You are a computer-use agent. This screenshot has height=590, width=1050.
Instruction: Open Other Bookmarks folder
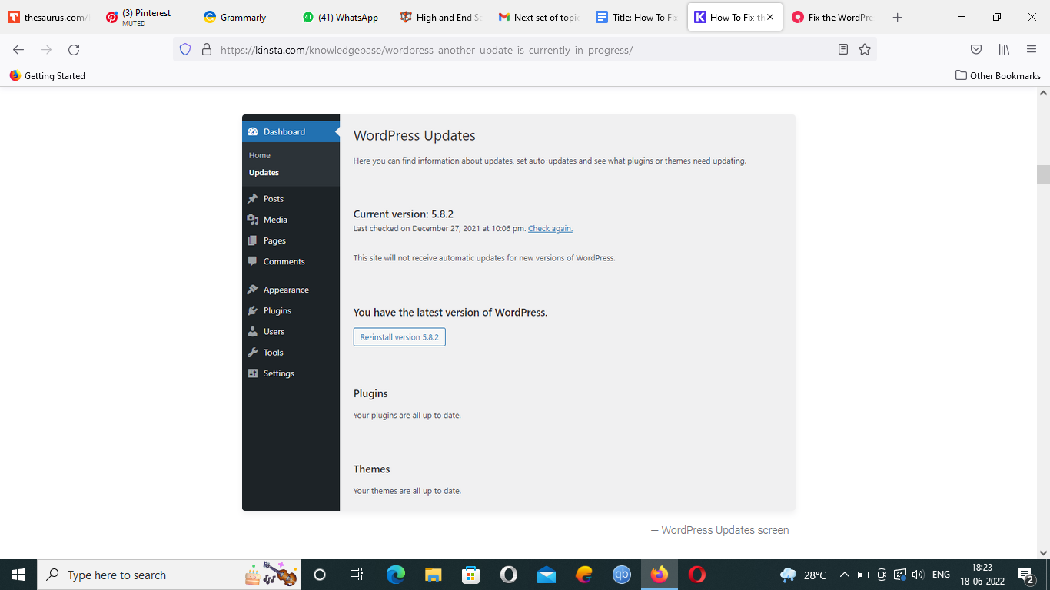coord(998,75)
